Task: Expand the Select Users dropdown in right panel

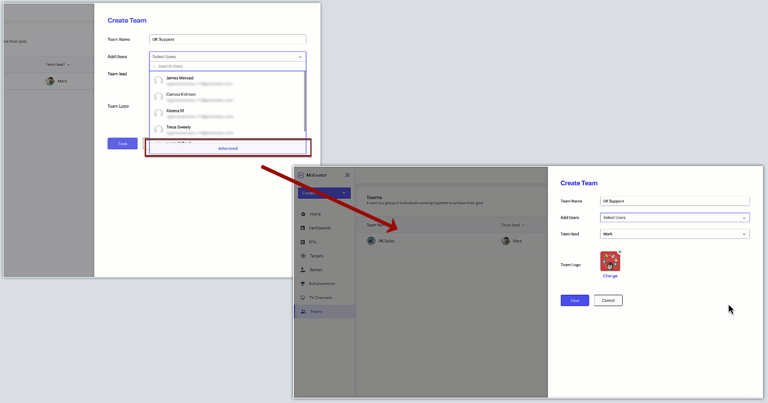Action: click(675, 218)
